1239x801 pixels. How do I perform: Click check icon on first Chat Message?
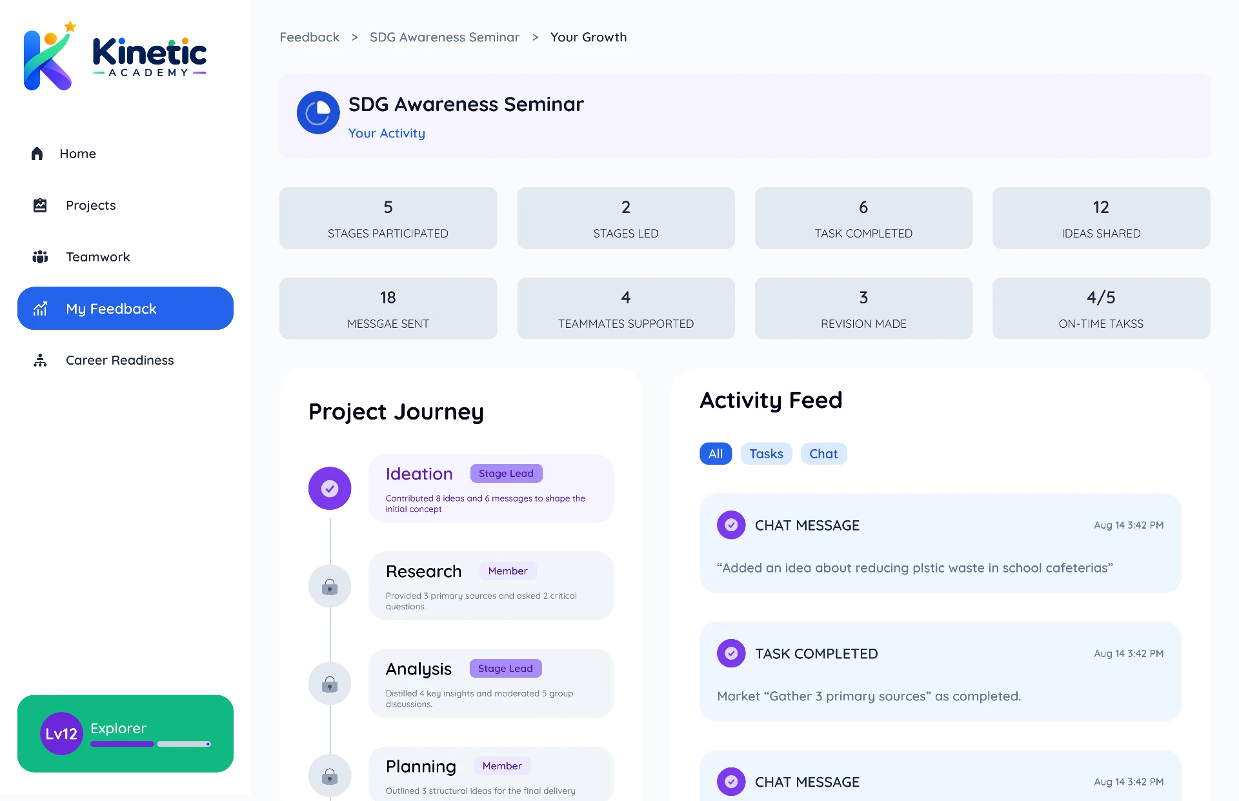coord(731,525)
